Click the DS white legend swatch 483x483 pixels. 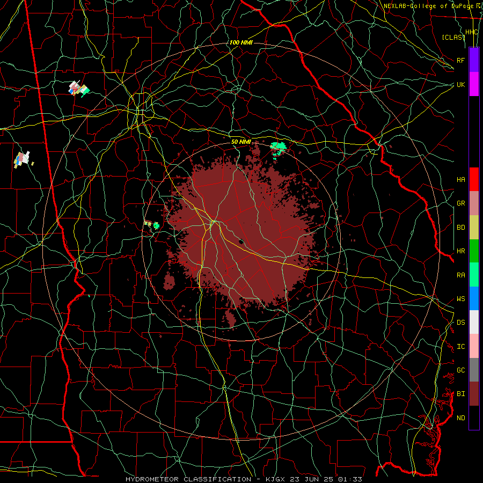pyautogui.click(x=474, y=322)
